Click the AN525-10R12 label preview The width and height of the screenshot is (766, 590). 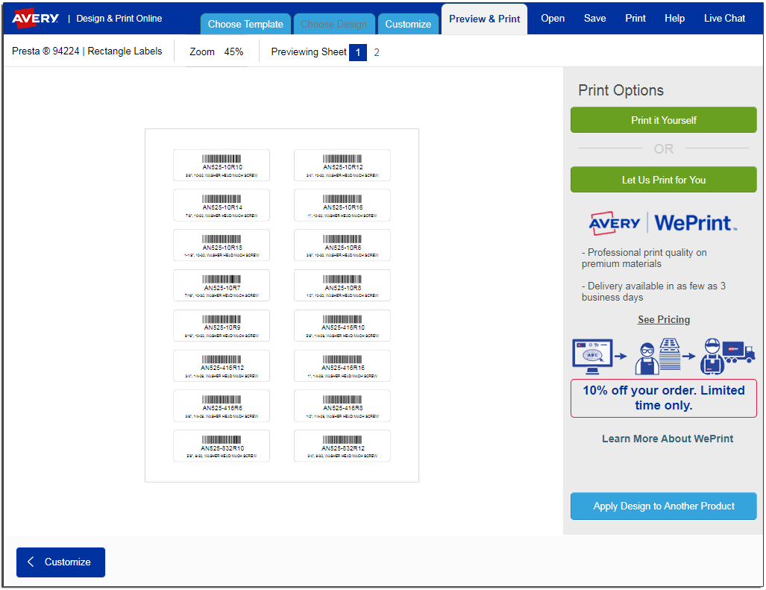click(342, 165)
